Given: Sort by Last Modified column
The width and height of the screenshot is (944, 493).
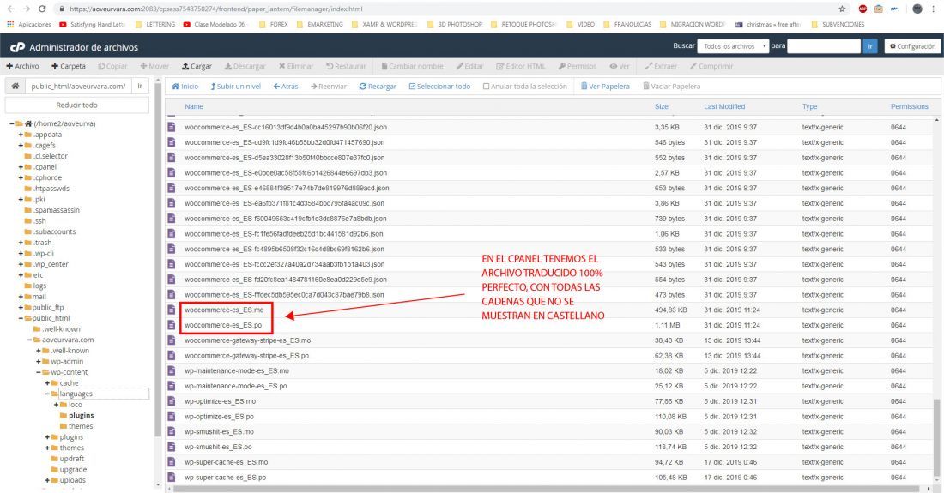Looking at the screenshot, I should [724, 106].
